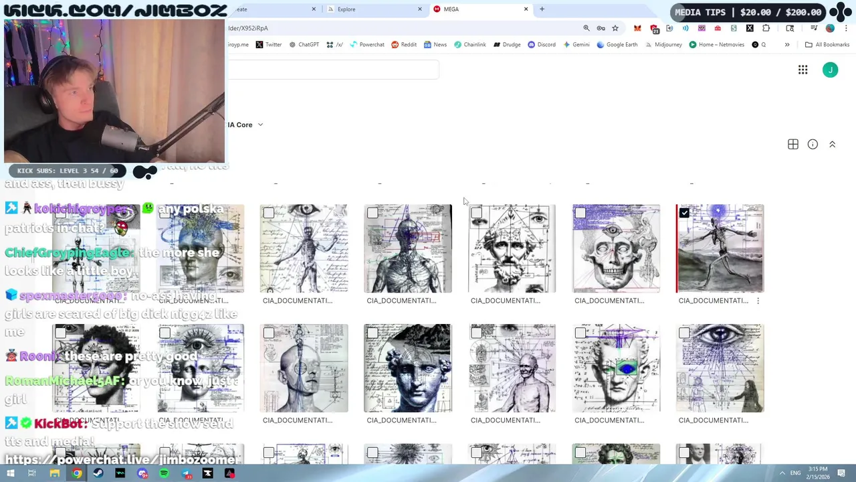
Task: Uncheck the running skeleton image checkbox
Action: click(x=684, y=213)
